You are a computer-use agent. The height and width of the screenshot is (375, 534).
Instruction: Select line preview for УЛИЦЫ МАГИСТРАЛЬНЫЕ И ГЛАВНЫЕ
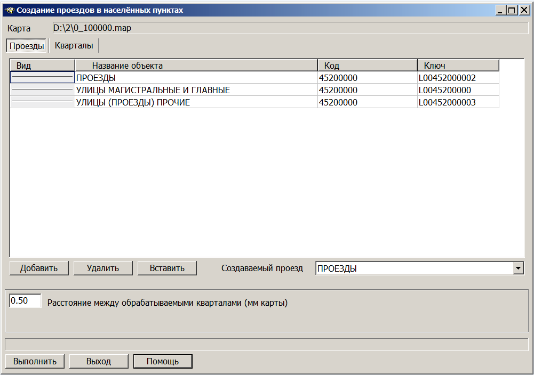click(42, 90)
